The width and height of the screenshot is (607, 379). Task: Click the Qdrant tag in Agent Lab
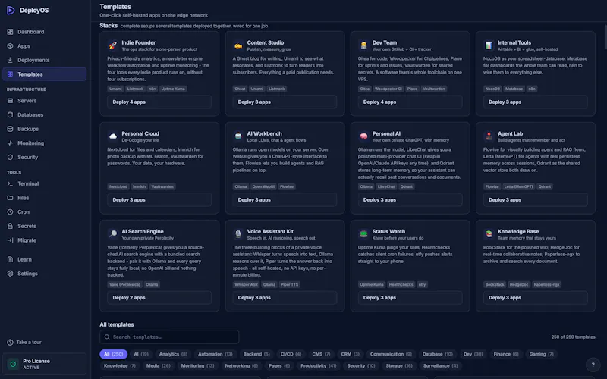click(544, 186)
